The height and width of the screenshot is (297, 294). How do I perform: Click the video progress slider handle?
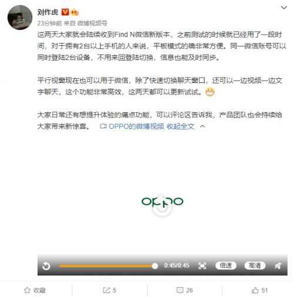coord(155,266)
